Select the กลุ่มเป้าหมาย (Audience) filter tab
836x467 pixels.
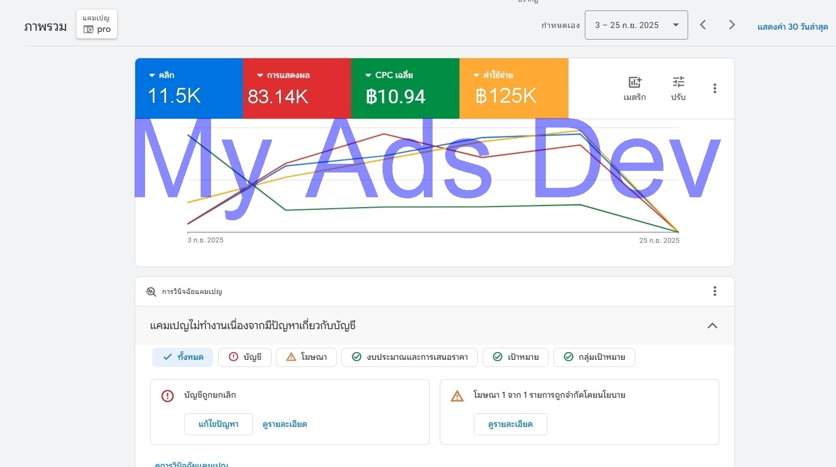[594, 357]
